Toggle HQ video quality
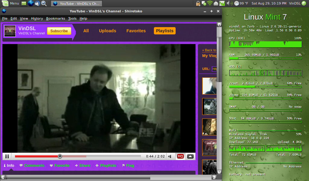This screenshot has height=181, width=309. pos(180,156)
